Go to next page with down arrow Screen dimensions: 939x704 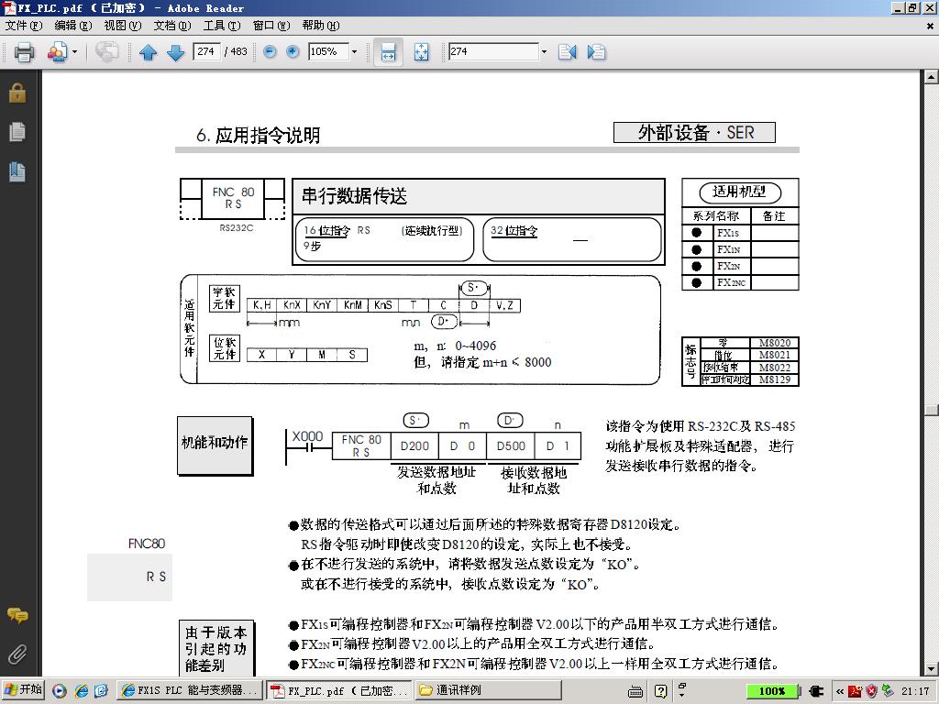175,52
